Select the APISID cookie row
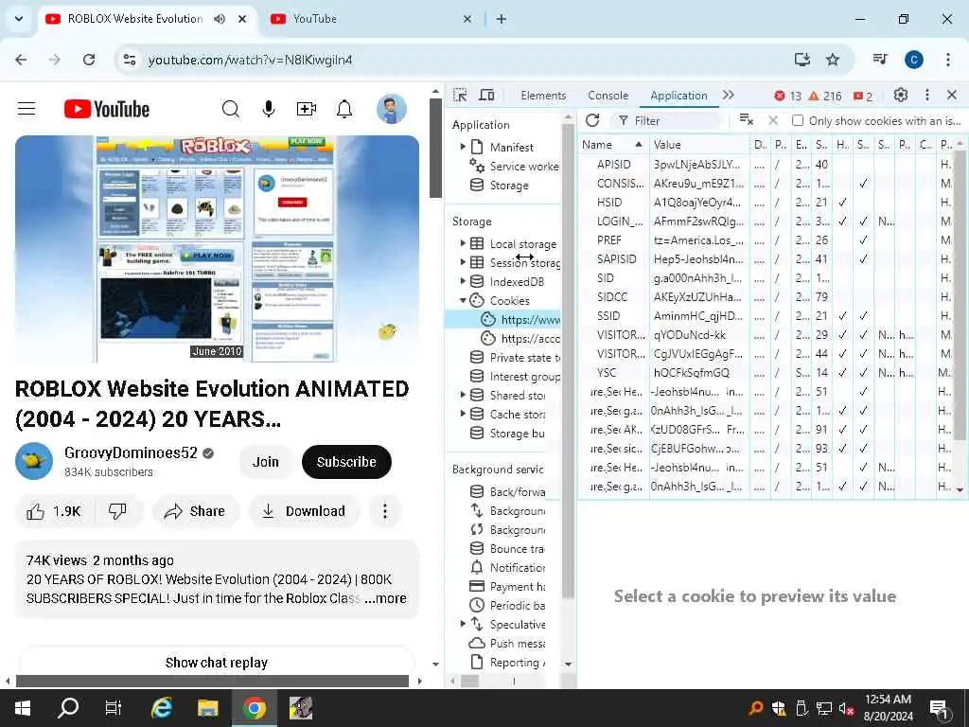Screen dimensions: 969x727 click(x=766, y=165)
